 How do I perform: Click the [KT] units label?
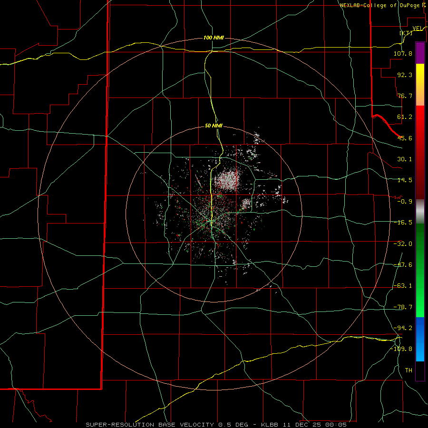pos(406,33)
